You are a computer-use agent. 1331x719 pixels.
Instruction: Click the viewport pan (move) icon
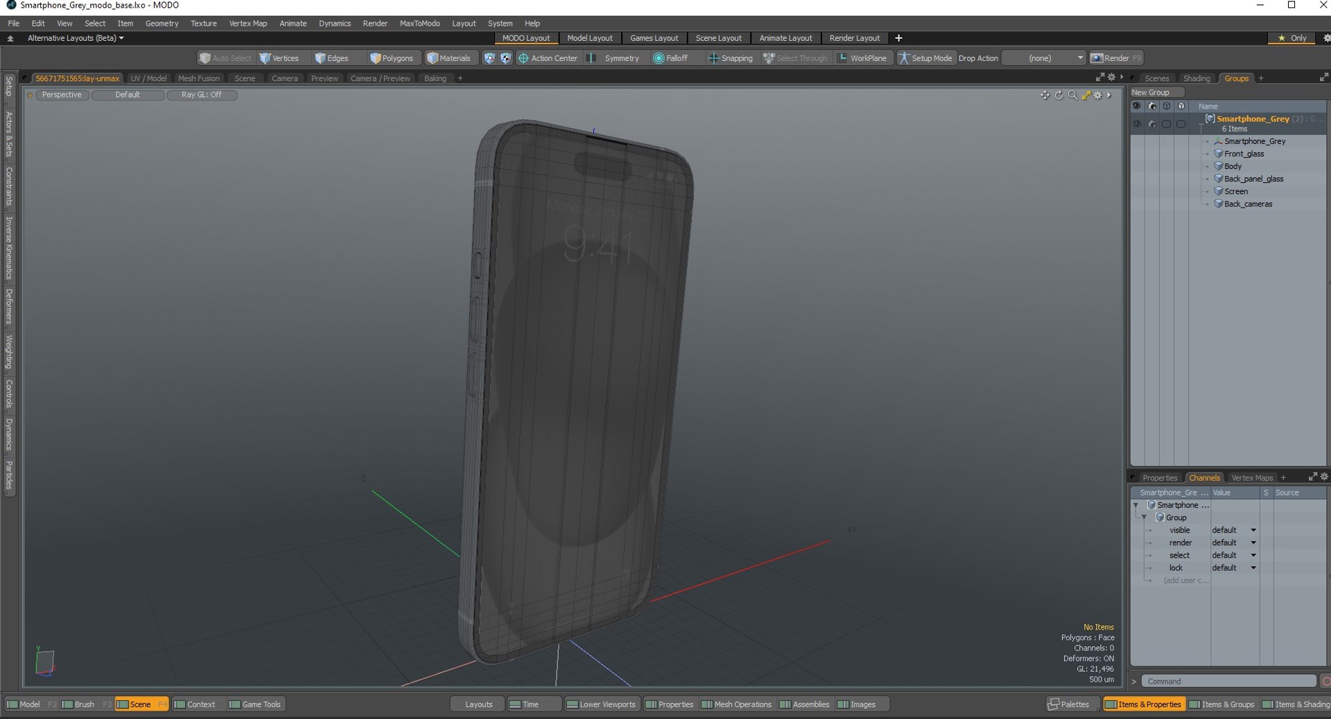1045,95
